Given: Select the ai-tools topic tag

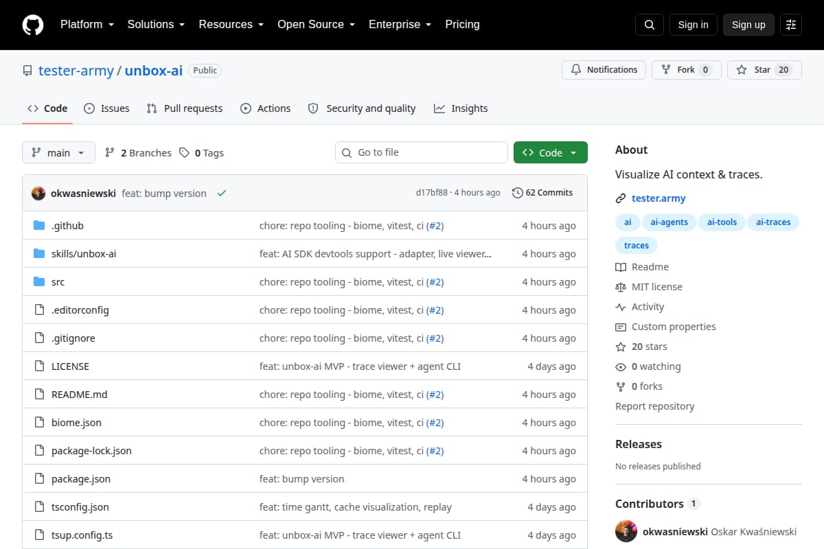Looking at the screenshot, I should (x=722, y=222).
